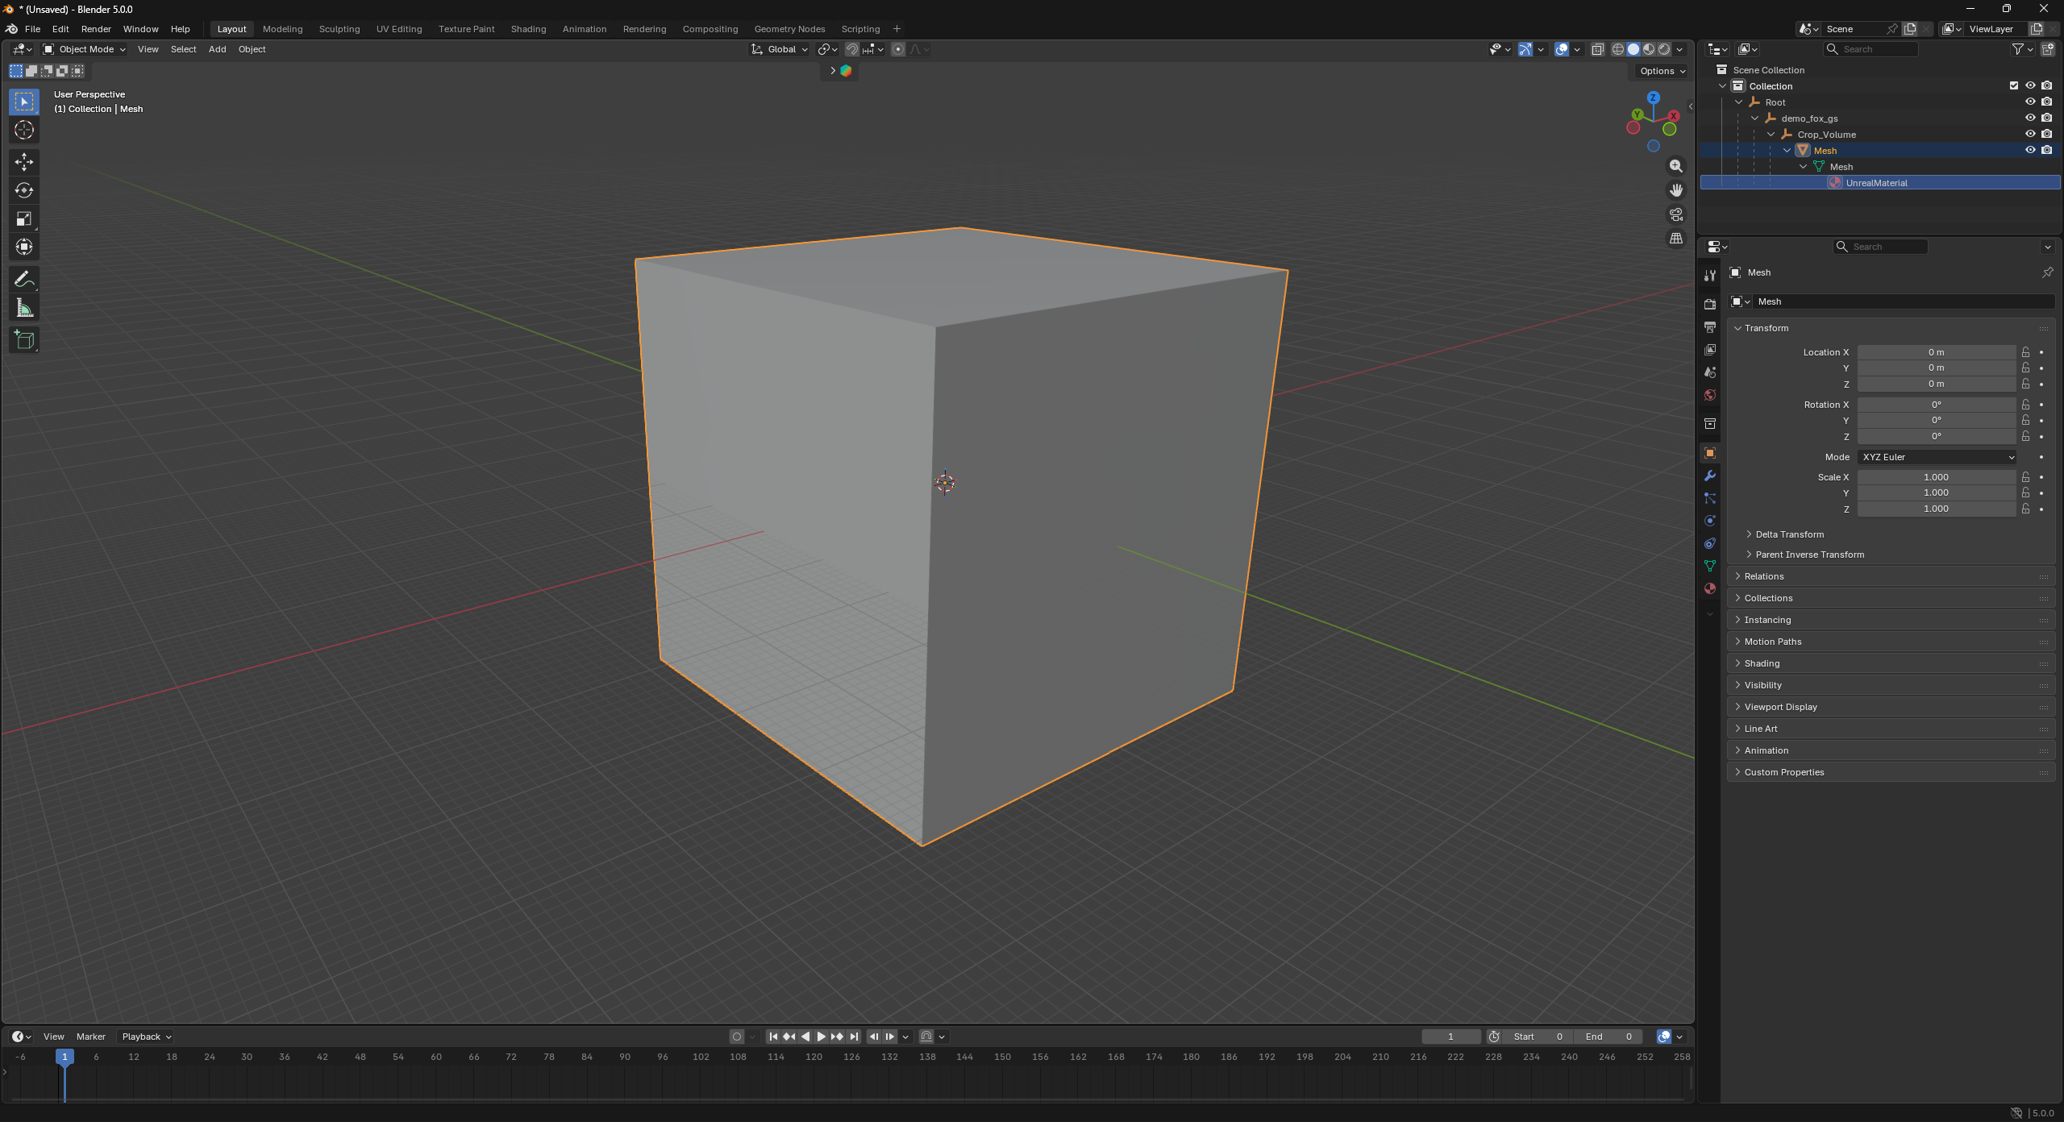Open the Object Mode dropdown
The height and width of the screenshot is (1122, 2064).
pyautogui.click(x=85, y=49)
